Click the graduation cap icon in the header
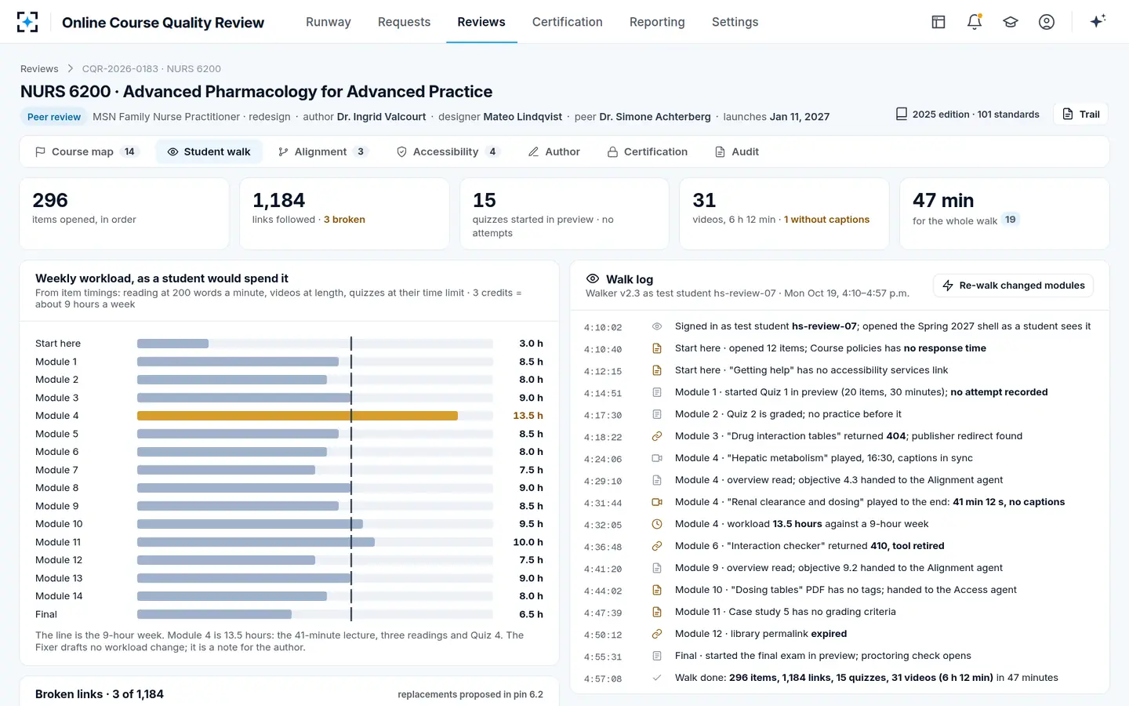Image resolution: width=1129 pixels, height=706 pixels. pyautogui.click(x=1011, y=22)
